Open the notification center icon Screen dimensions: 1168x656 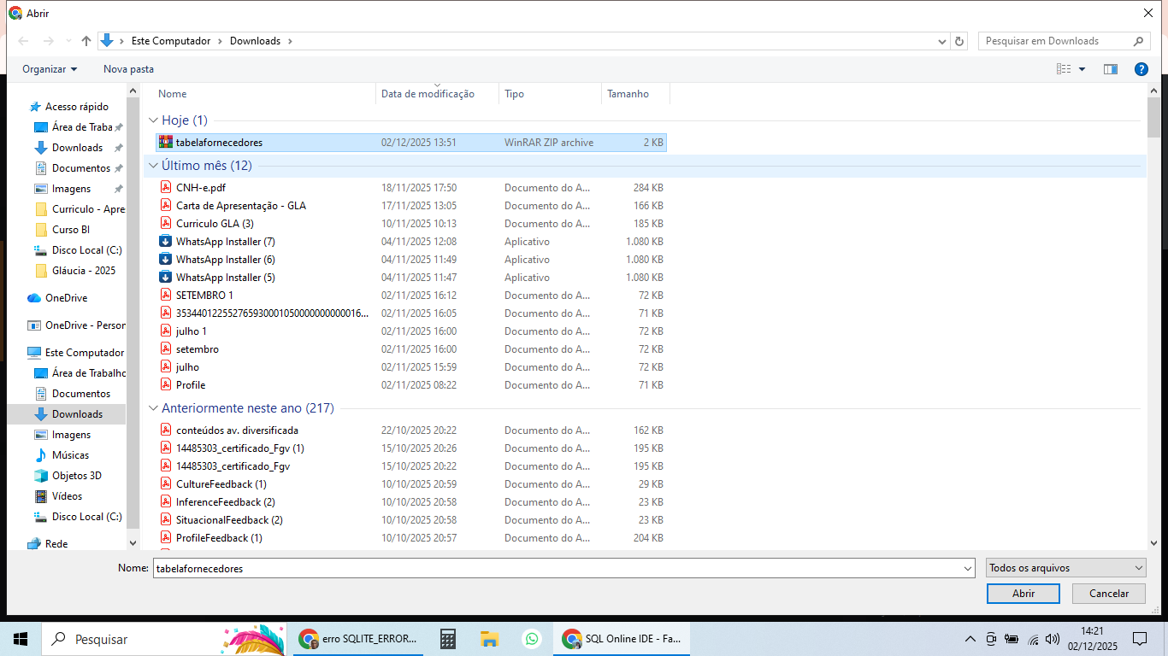pos(1139,639)
